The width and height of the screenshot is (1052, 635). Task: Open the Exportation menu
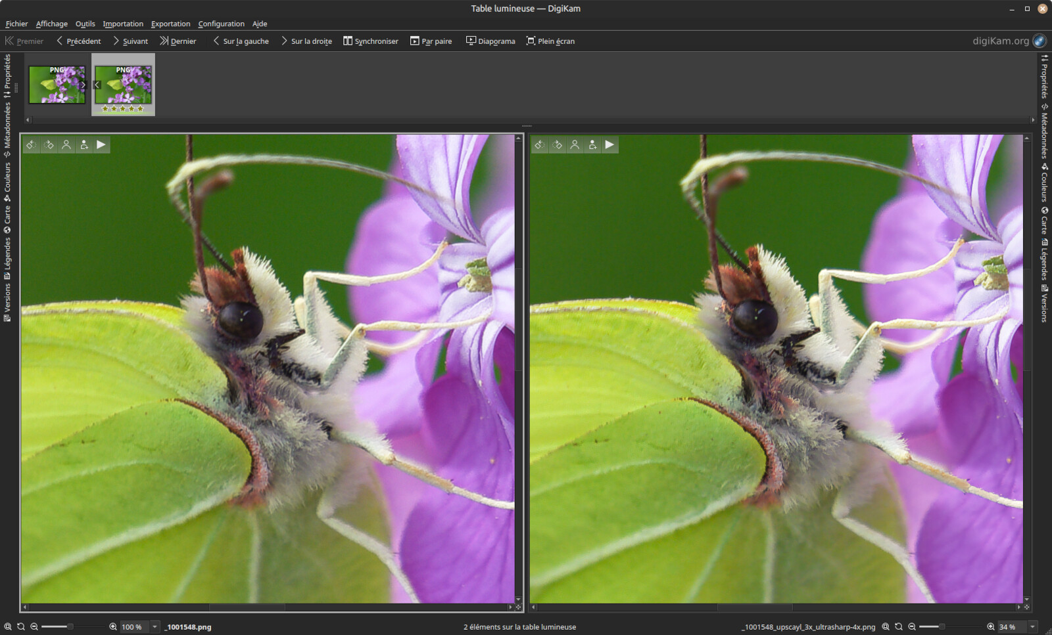170,24
